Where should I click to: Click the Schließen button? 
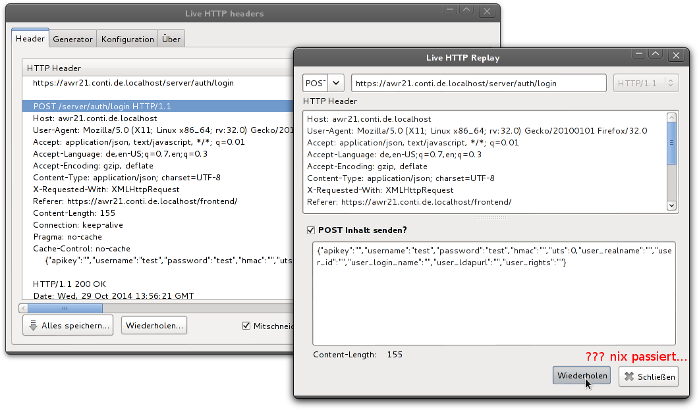pos(649,376)
